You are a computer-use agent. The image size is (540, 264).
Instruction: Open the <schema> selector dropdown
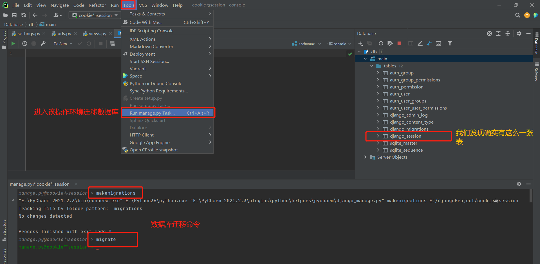coord(306,44)
